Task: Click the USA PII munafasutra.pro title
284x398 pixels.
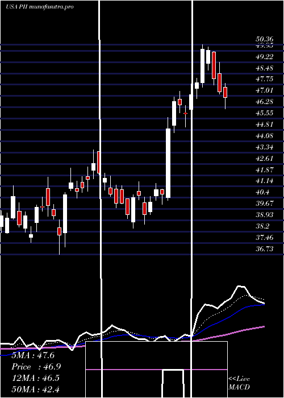Action: point(39,7)
